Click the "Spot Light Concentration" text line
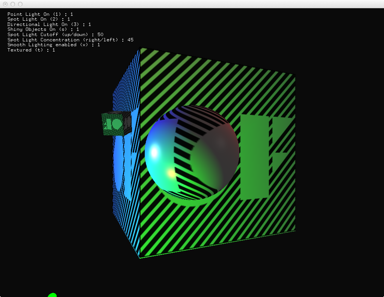384x297 pixels. point(70,40)
